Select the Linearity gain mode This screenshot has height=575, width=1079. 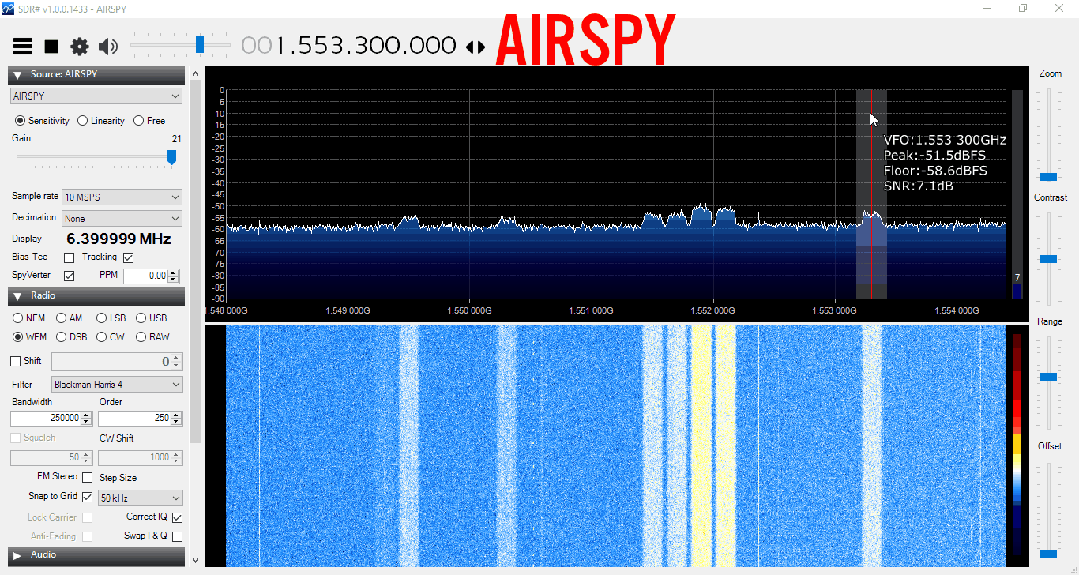click(x=83, y=121)
